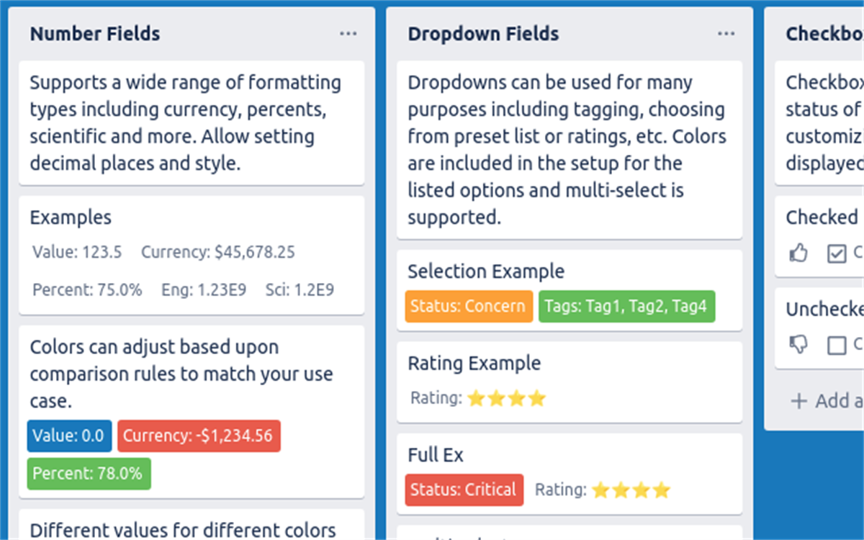Open the three-dot menu on the Dropdown Fields list
The width and height of the screenshot is (864, 540).
click(726, 33)
